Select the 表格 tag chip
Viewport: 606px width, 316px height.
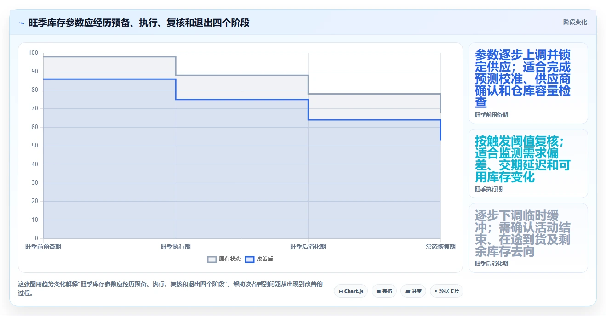point(384,291)
